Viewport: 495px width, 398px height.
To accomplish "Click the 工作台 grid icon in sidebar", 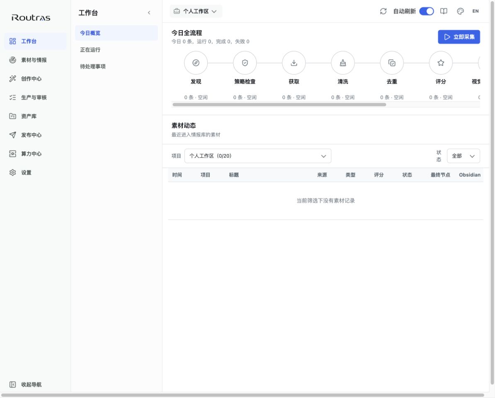I will pos(12,41).
